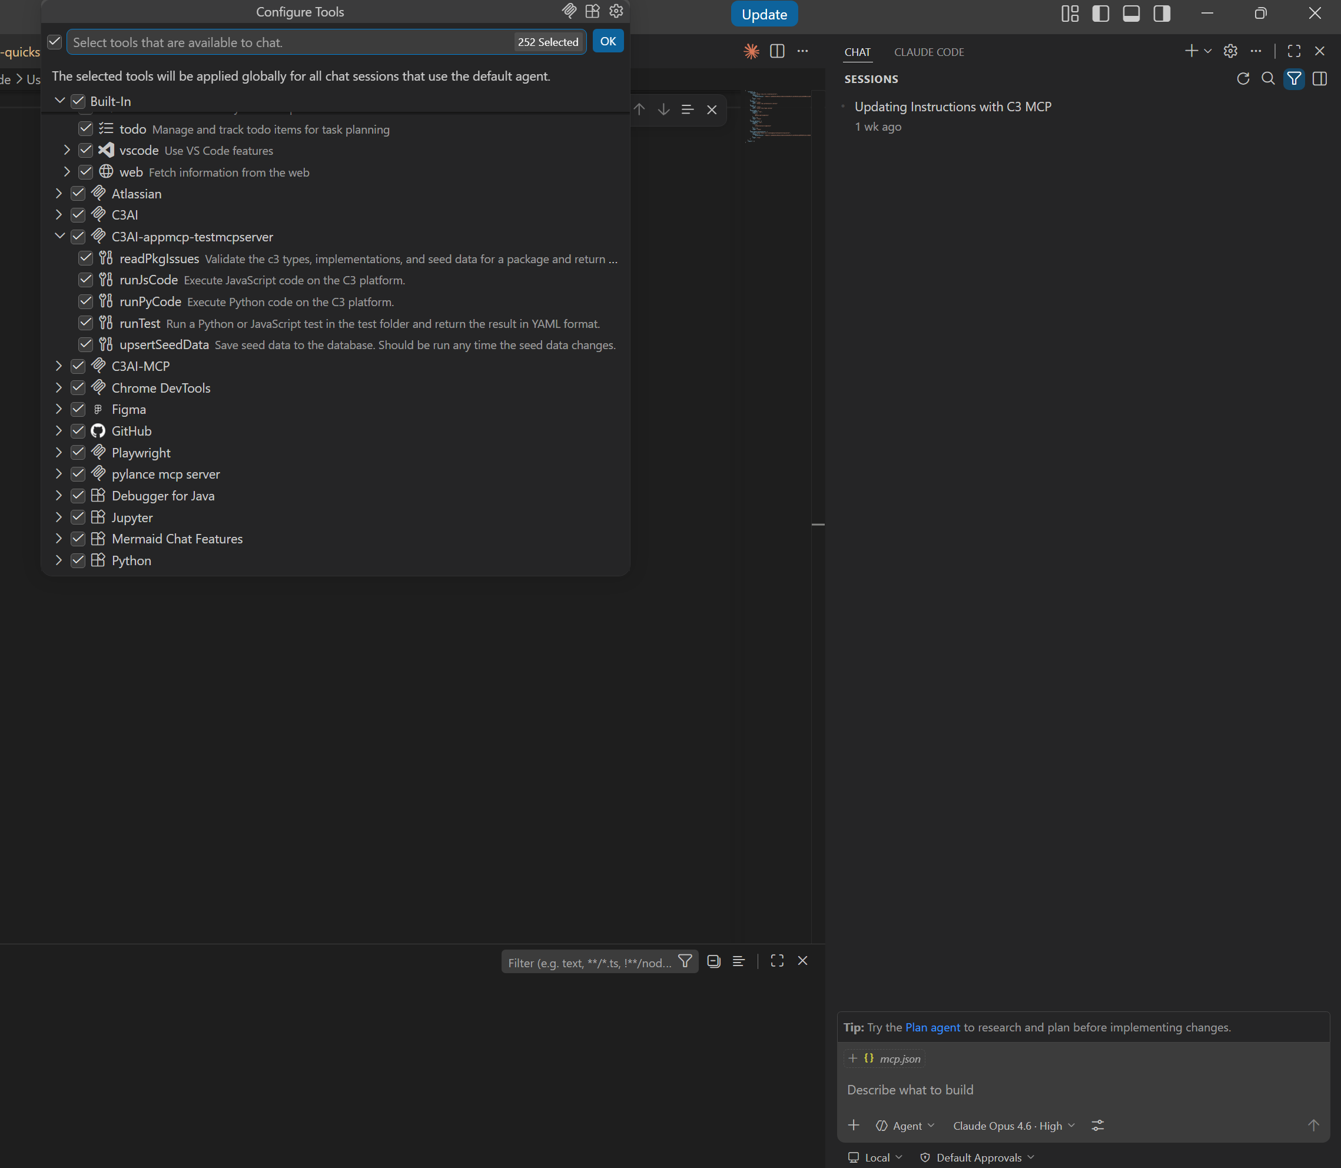1341x1168 pixels.
Task: Expand the Atlassian tools group
Action: click(x=59, y=194)
